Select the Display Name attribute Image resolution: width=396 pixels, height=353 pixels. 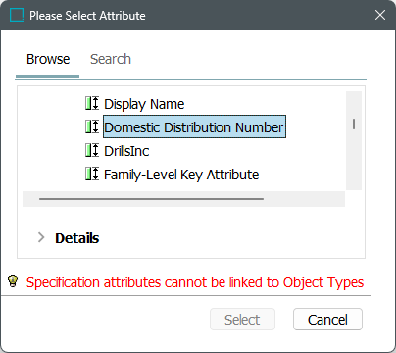tap(144, 104)
